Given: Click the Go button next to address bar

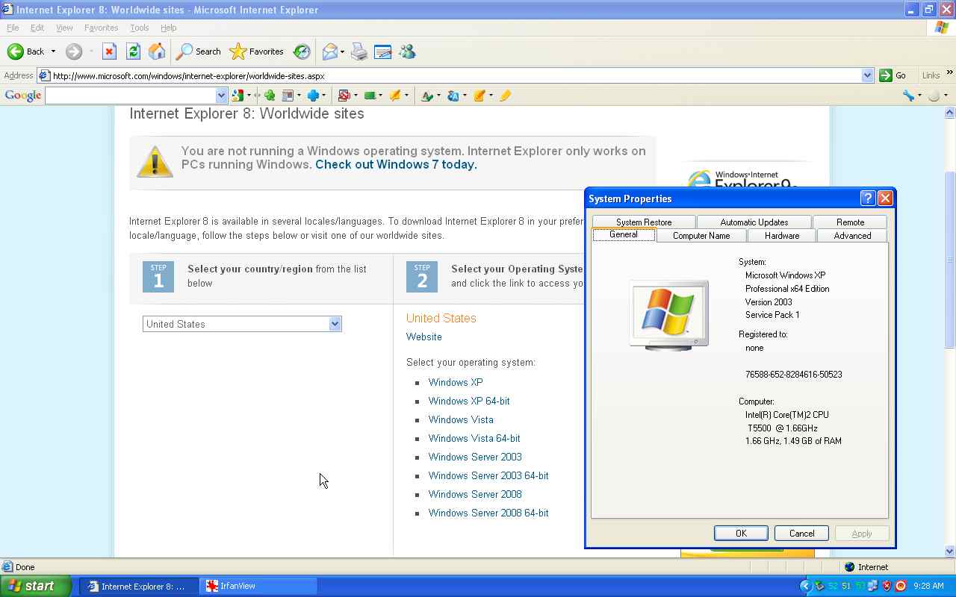Looking at the screenshot, I should [x=893, y=75].
